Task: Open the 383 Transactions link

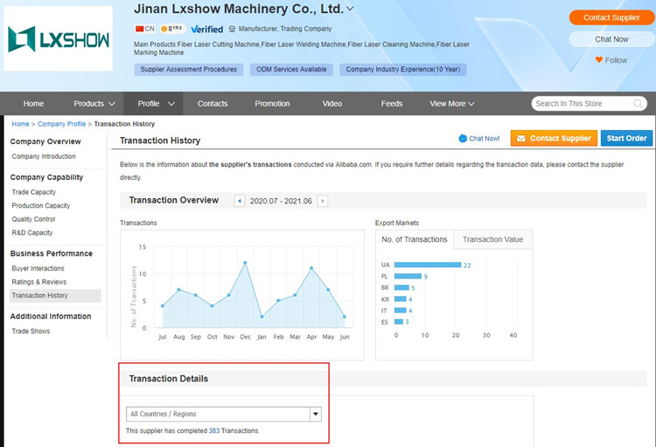Action: pos(214,430)
